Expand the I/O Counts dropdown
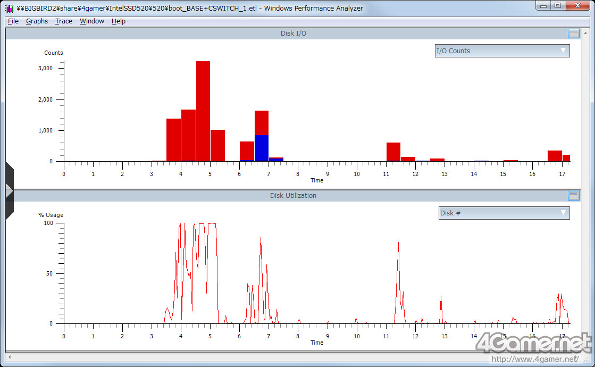Screen dimensions: 595x367 tap(502, 51)
